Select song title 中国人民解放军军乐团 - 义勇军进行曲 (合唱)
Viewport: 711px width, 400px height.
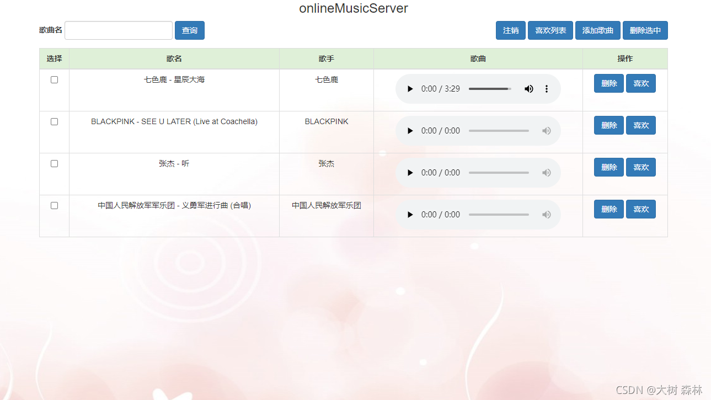(x=174, y=205)
